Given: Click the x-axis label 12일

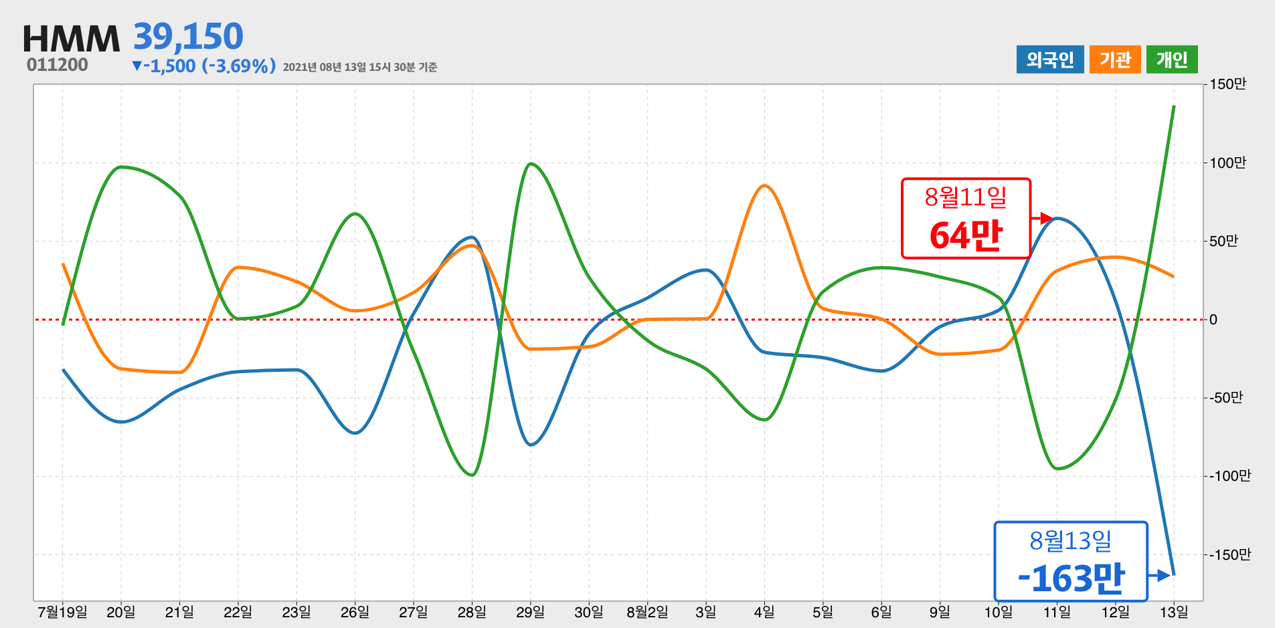Looking at the screenshot, I should pyautogui.click(x=1115, y=612).
